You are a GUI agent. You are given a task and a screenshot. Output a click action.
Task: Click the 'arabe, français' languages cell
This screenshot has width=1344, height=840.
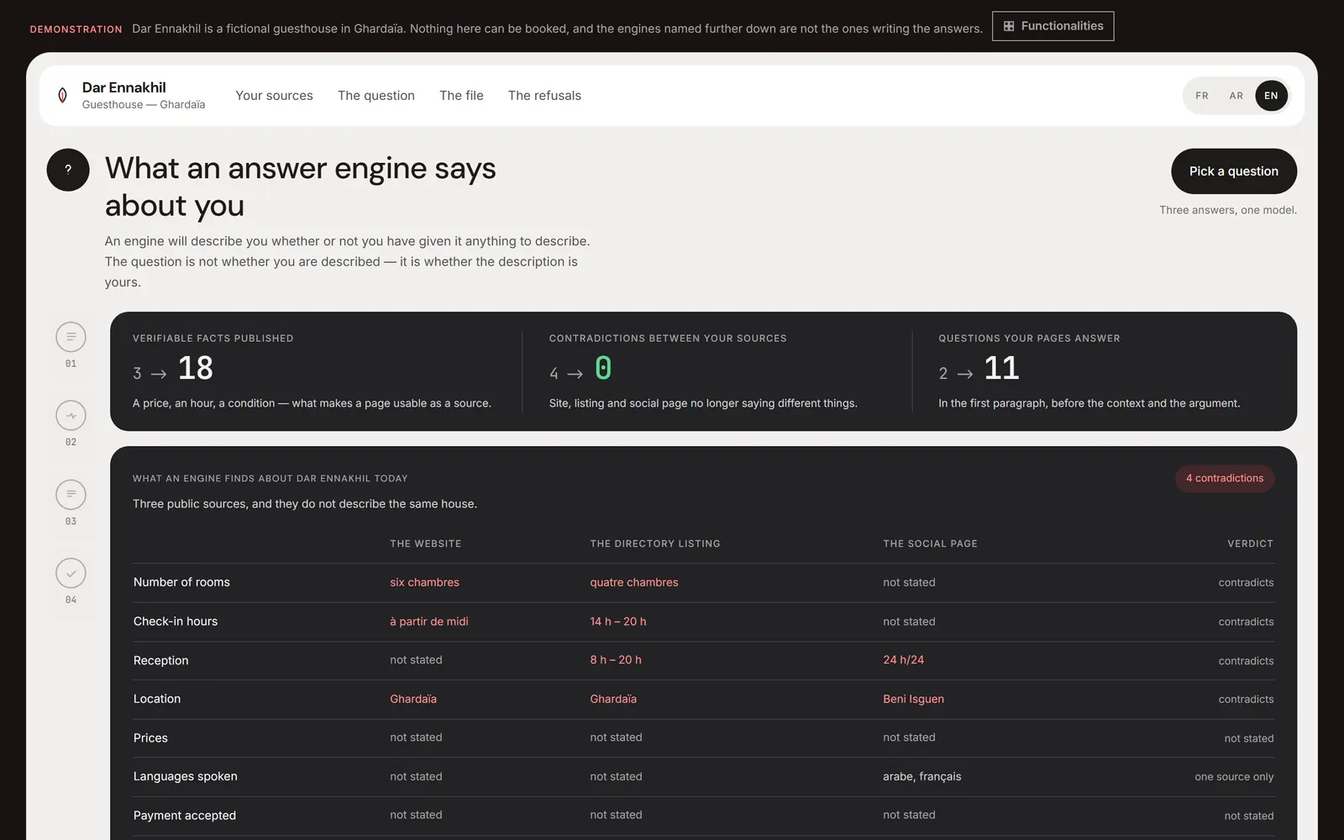(x=922, y=777)
